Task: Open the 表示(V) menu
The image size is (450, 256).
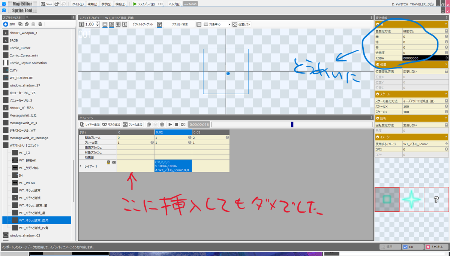Action: (x=108, y=4)
